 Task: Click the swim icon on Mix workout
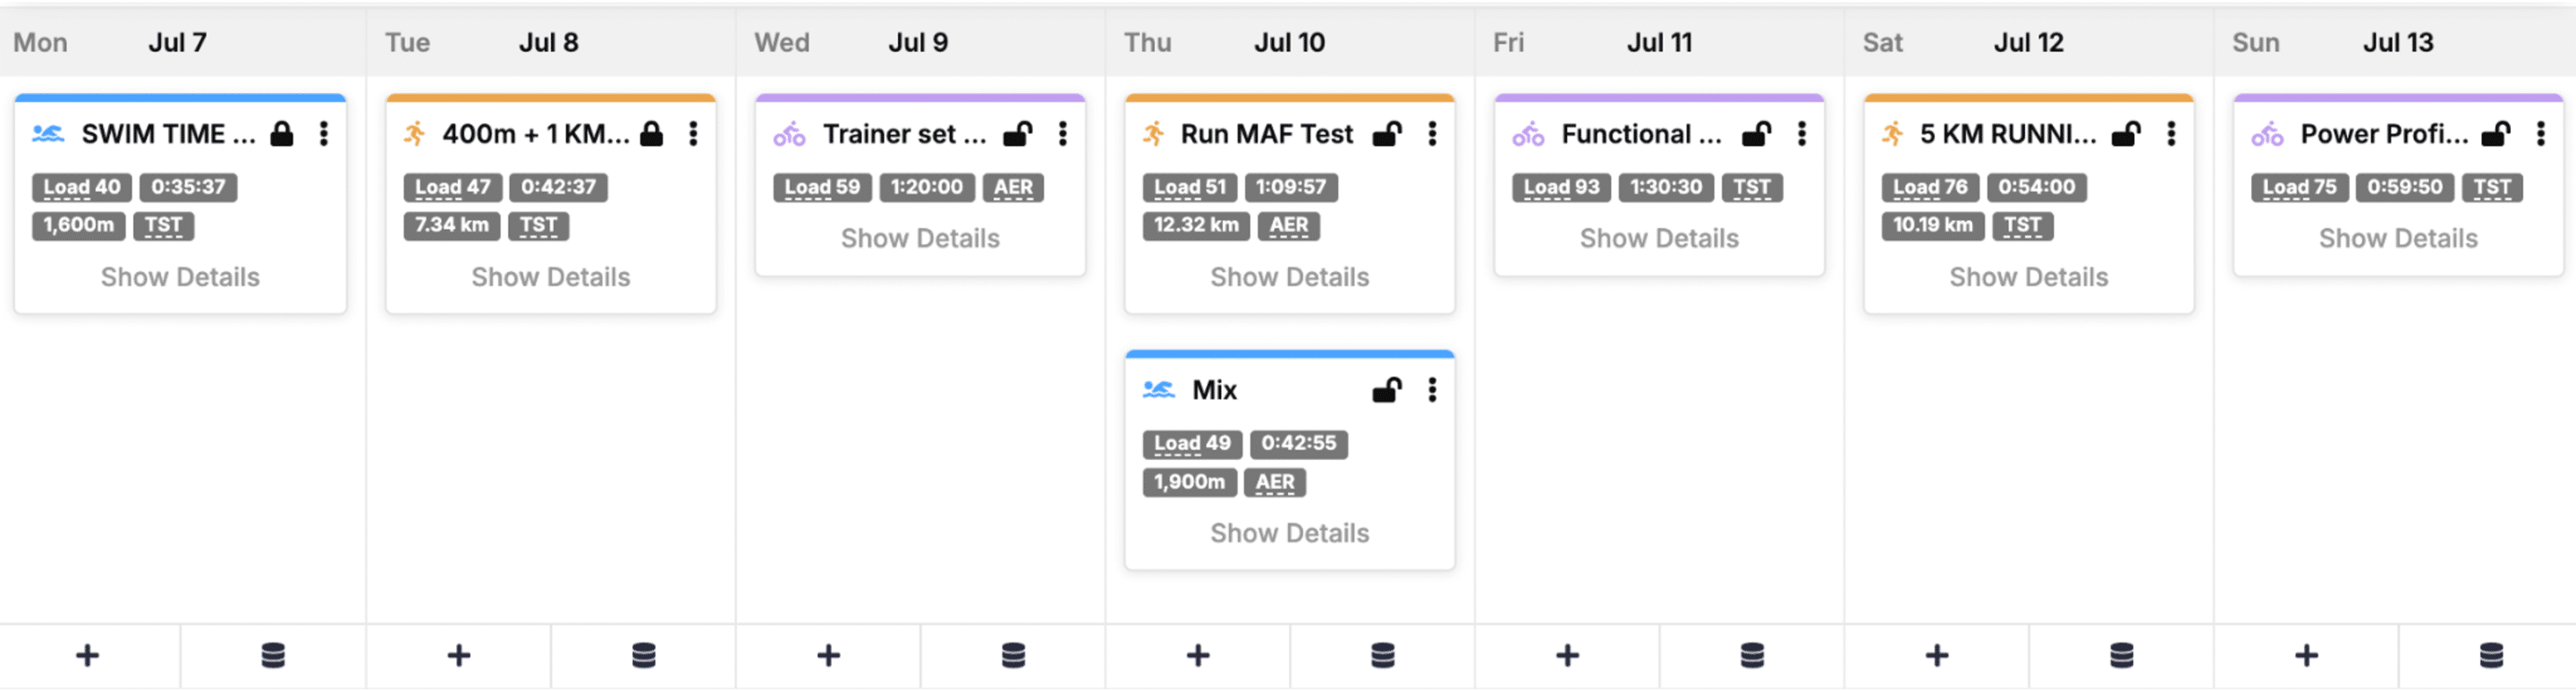tap(1159, 390)
